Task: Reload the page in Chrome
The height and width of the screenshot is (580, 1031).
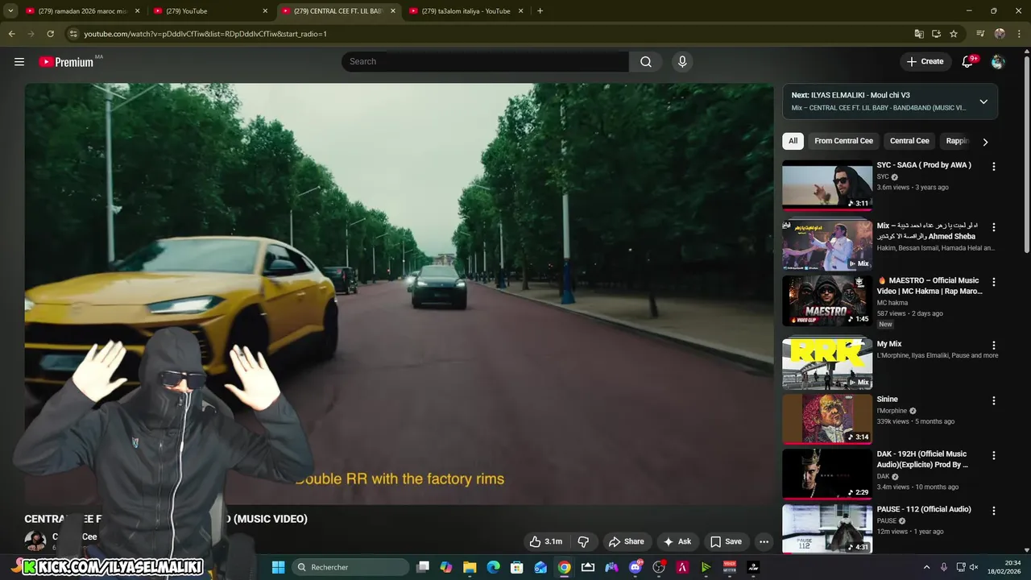Action: pyautogui.click(x=50, y=34)
